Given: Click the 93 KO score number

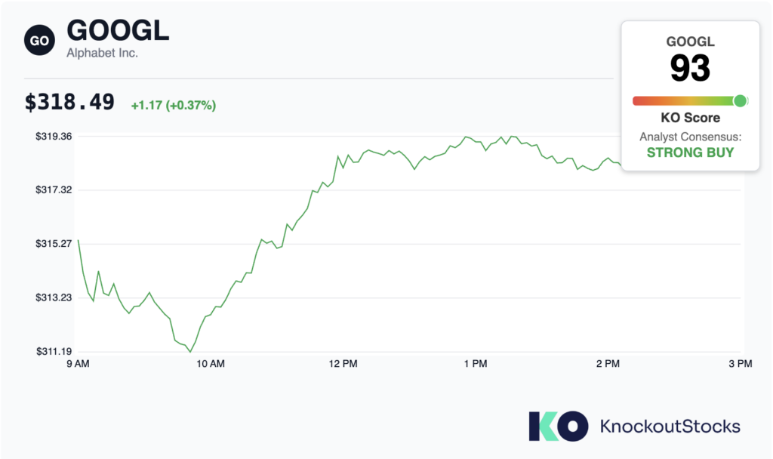Looking at the screenshot, I should pos(690,68).
